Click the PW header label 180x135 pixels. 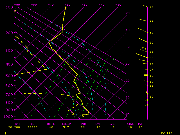[140, 124]
